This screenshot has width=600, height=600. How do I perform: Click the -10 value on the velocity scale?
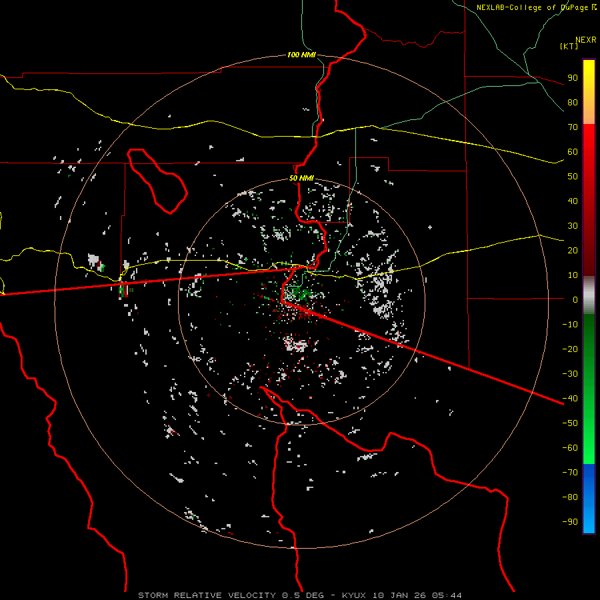pos(570,325)
